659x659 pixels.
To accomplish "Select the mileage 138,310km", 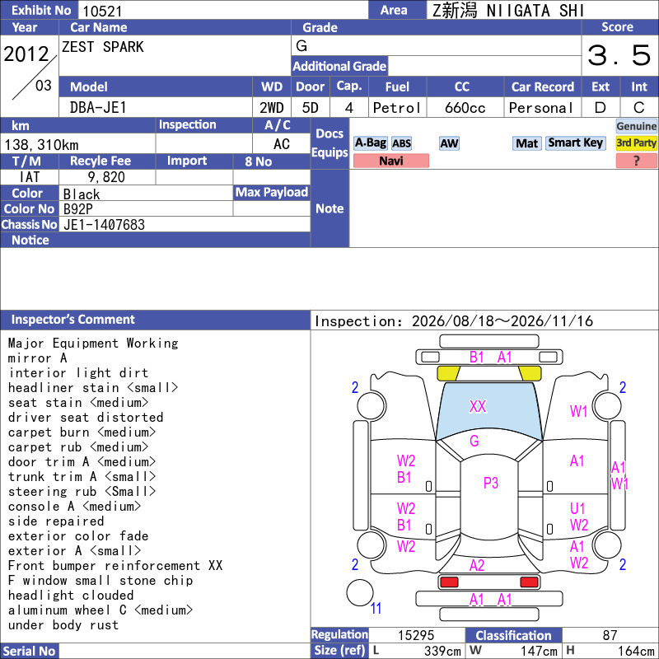I will (41, 145).
